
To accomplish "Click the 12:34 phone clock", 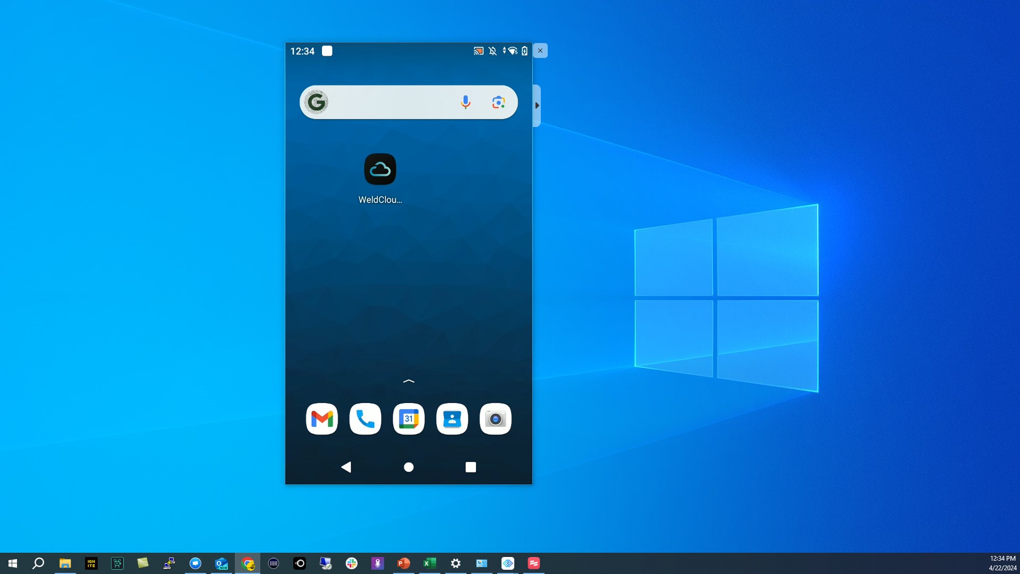I will point(302,51).
